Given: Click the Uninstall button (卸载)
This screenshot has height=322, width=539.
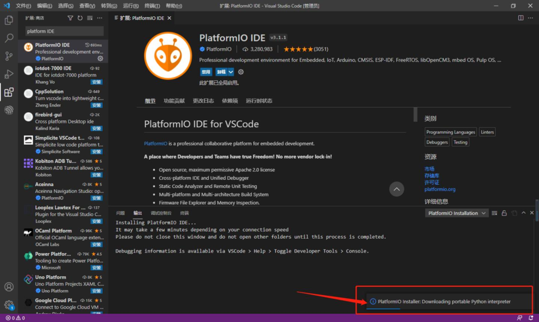Looking at the screenshot, I should [221, 72].
